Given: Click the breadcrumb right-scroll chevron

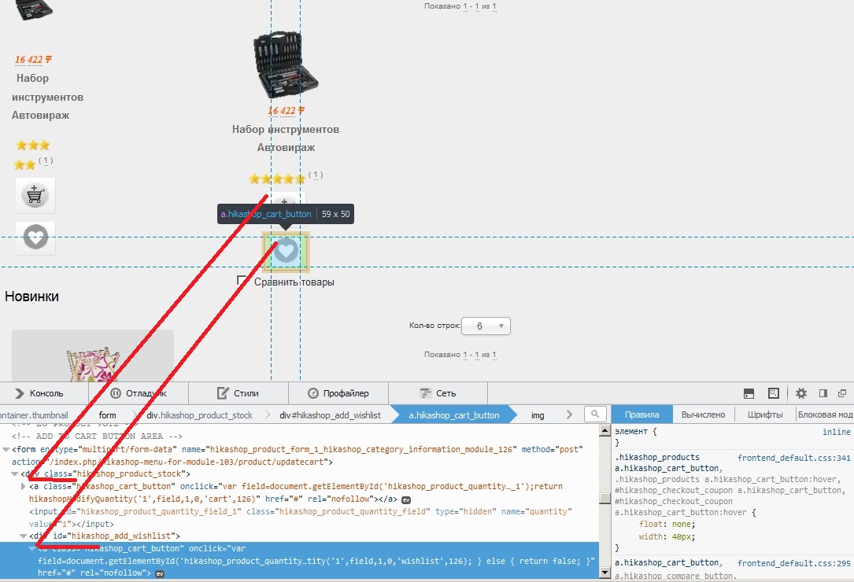Looking at the screenshot, I should (569, 414).
